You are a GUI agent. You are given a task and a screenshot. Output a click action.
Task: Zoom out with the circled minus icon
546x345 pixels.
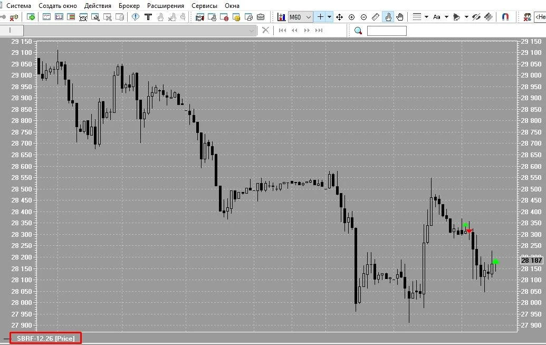click(363, 17)
